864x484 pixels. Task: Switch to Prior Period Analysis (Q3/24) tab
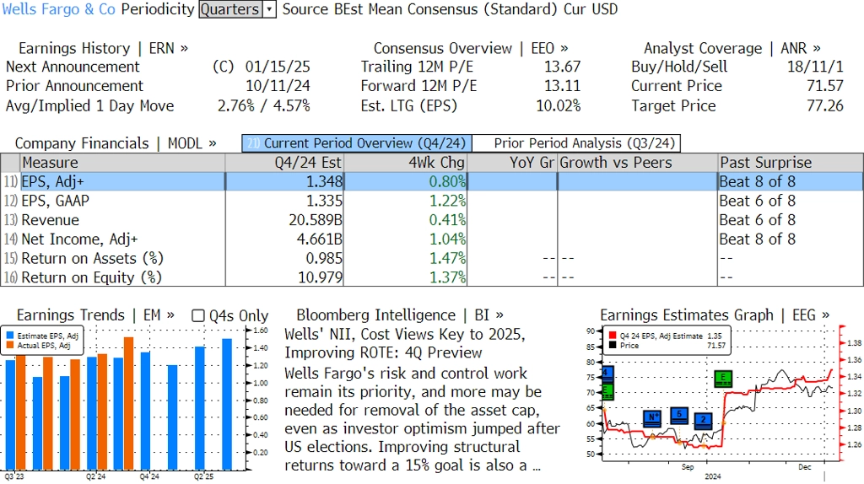point(576,143)
